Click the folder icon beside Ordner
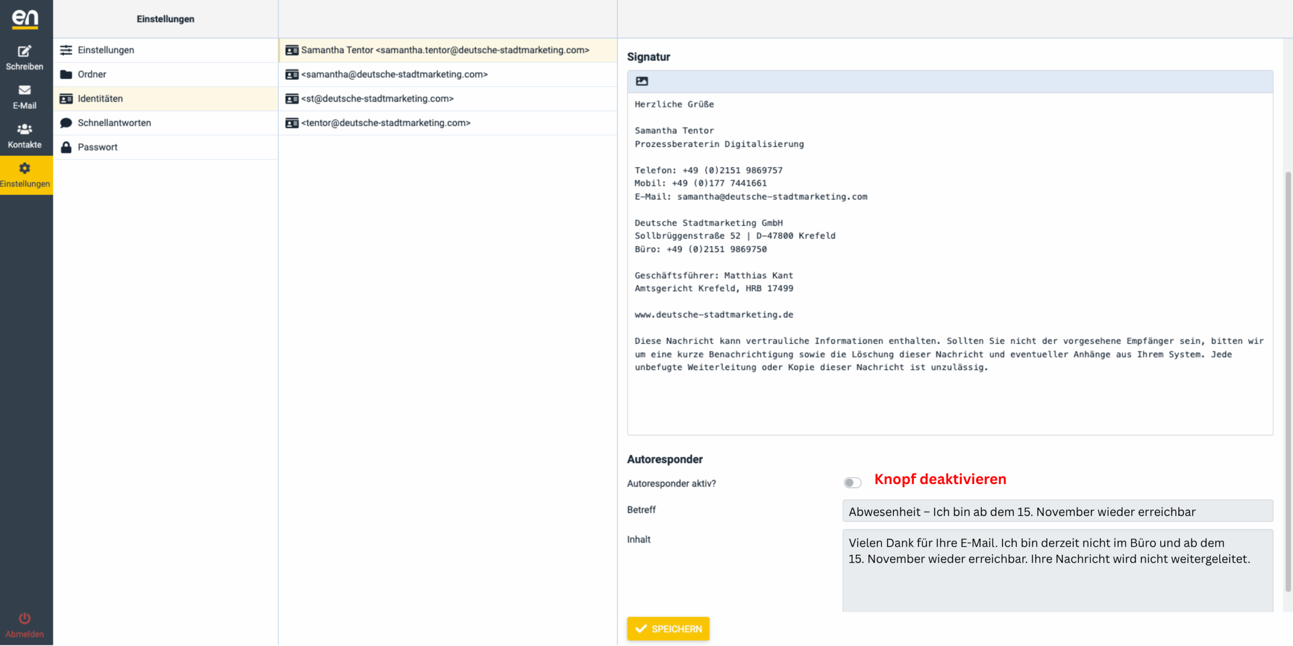The height and width of the screenshot is (646, 1293). tap(66, 74)
